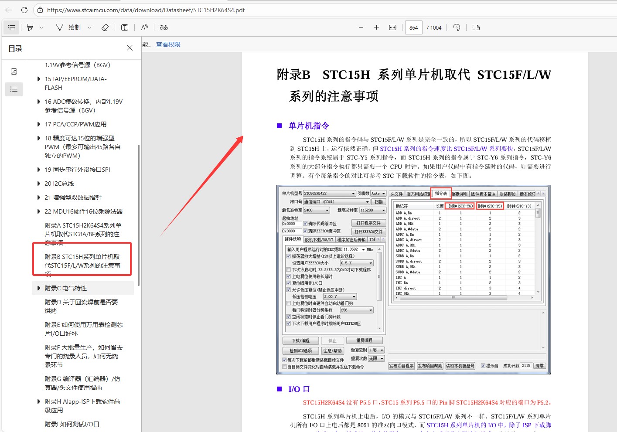
Task: Open the Add text tool
Action: point(124,27)
